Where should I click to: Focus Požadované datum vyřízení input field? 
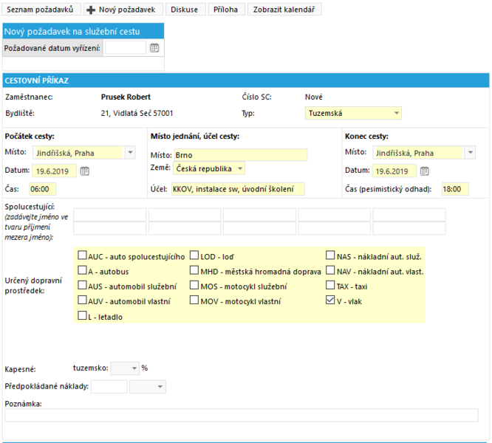(x=126, y=48)
